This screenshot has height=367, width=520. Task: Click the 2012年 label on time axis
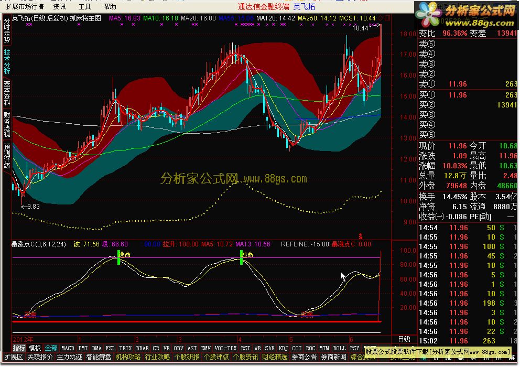click(x=23, y=339)
